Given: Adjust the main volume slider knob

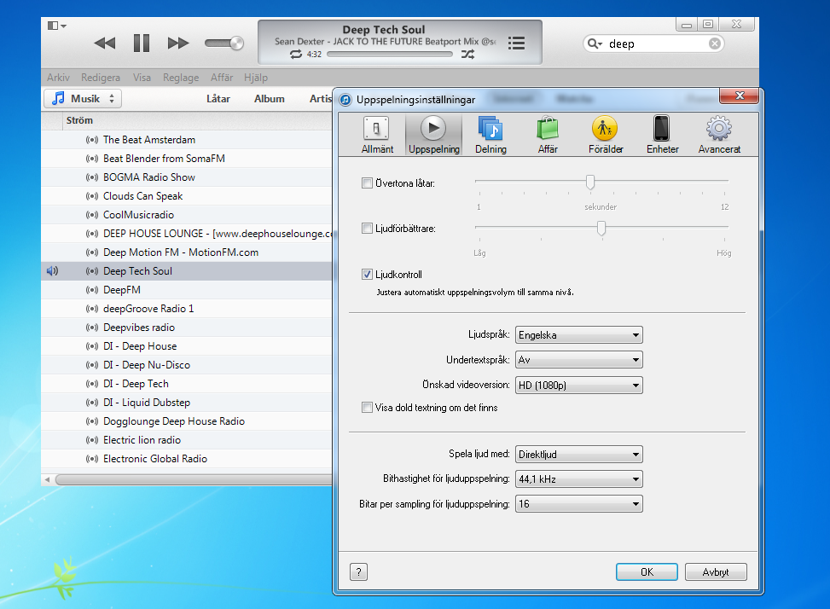Looking at the screenshot, I should tap(236, 43).
